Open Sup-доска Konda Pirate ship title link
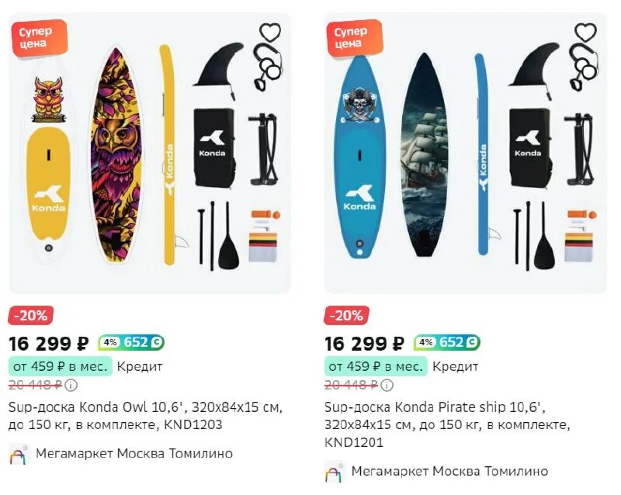Screen dimensions: 621x495 point(448,424)
